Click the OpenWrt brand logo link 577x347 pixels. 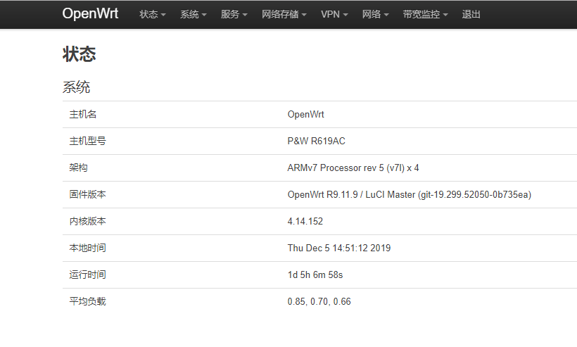tap(90, 14)
